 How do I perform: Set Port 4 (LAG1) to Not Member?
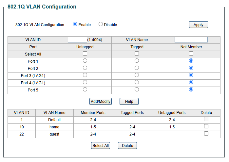[191, 82]
